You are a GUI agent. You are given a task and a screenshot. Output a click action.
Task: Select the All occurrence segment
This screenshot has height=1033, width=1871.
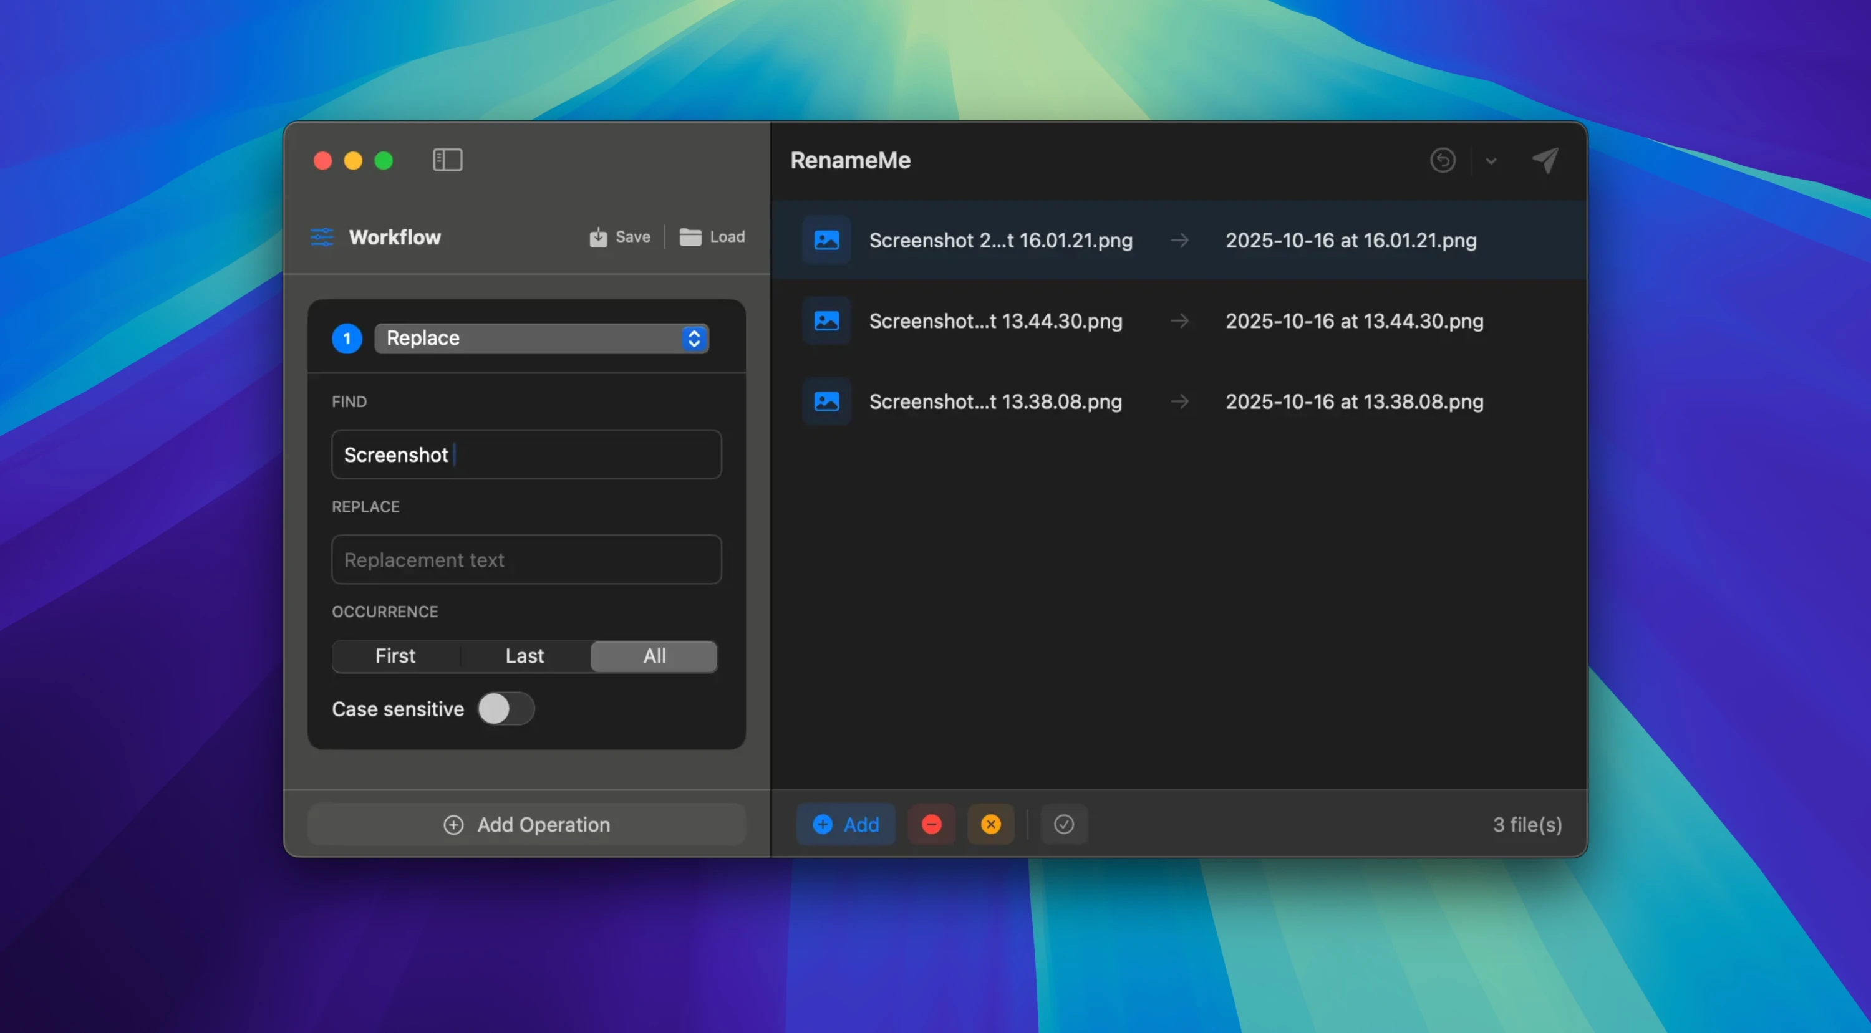654,655
